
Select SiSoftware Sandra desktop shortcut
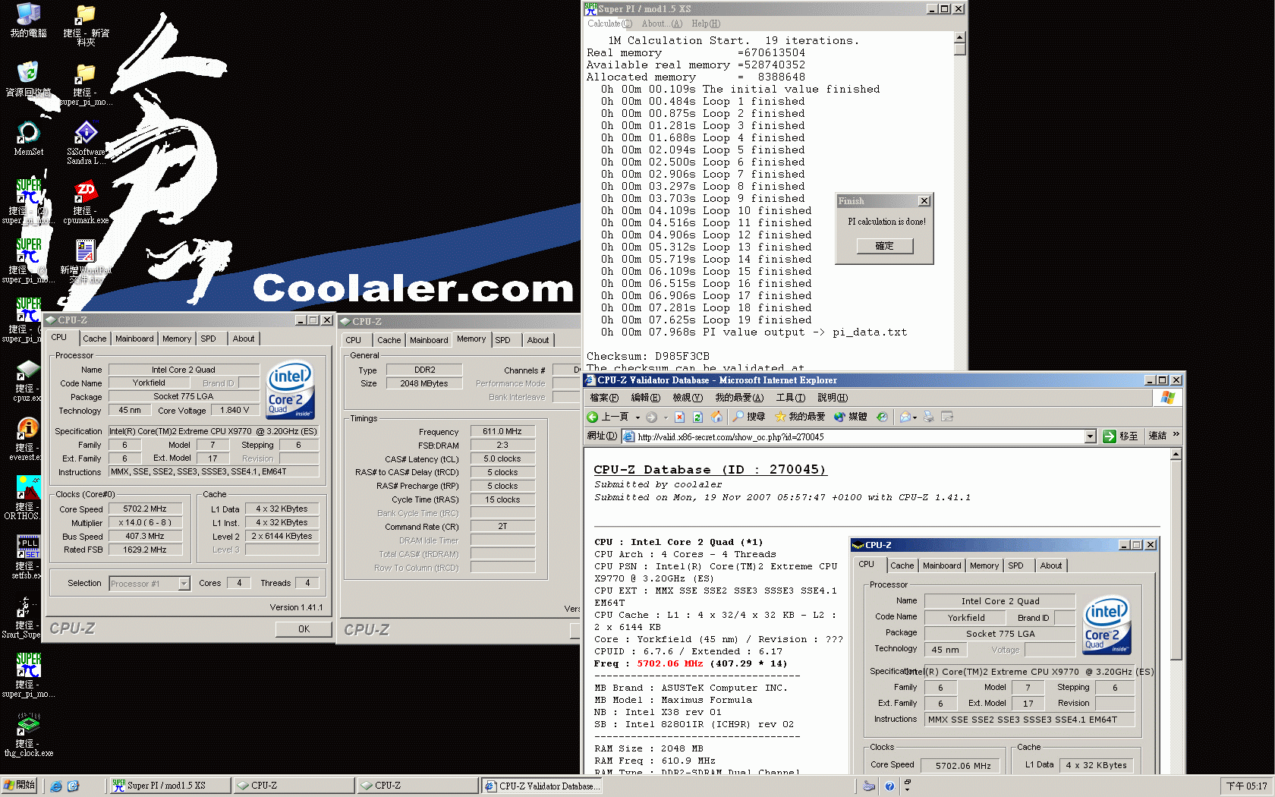click(86, 142)
